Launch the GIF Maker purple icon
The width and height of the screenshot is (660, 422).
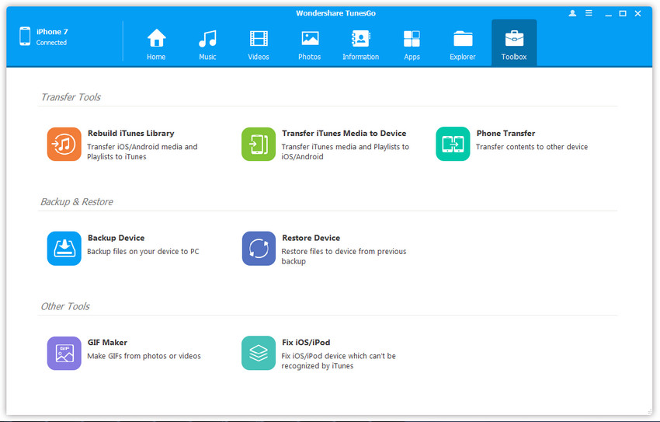click(64, 353)
